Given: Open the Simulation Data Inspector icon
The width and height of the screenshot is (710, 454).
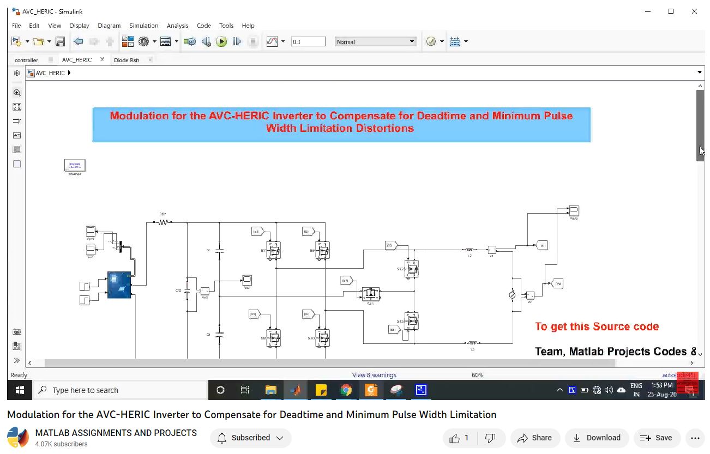Looking at the screenshot, I should pos(272,41).
